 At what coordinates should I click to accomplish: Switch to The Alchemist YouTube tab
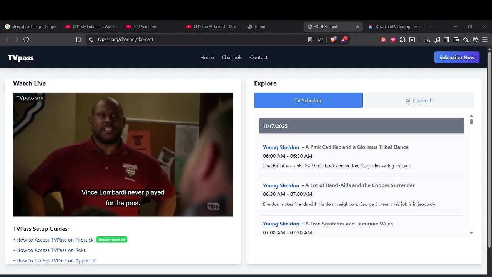(213, 27)
